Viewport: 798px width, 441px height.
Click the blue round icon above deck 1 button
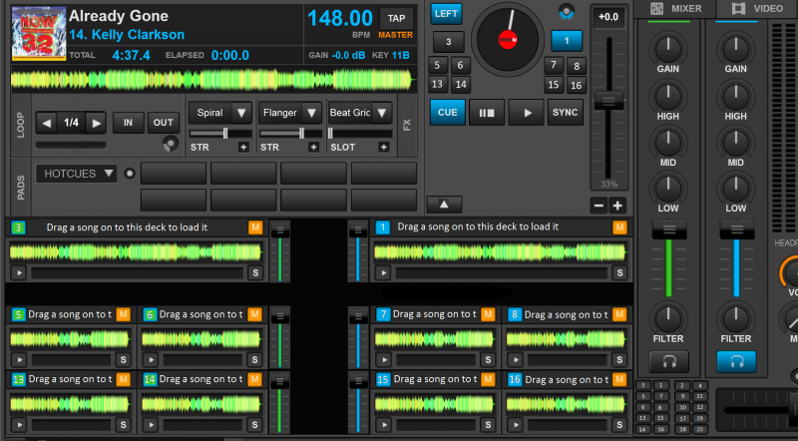[566, 12]
